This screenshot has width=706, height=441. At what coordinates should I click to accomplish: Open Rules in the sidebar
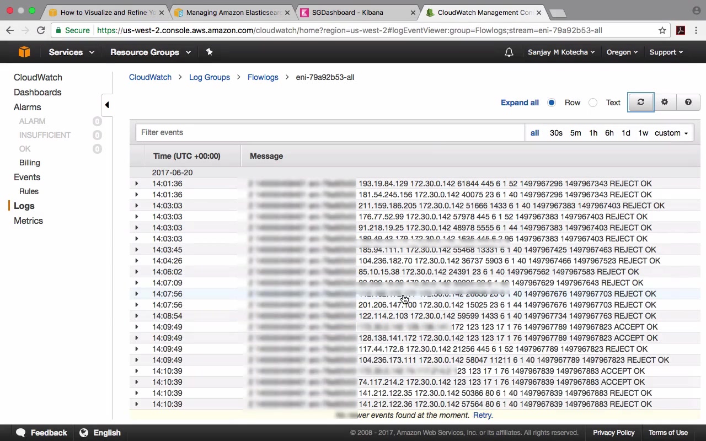(x=29, y=191)
